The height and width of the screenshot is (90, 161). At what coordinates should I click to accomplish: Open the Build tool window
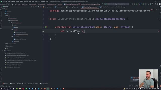click(x=24, y=84)
